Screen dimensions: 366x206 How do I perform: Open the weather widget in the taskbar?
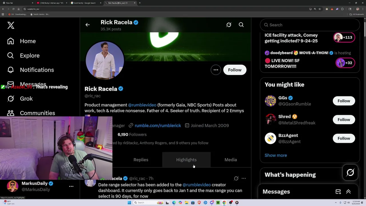(x=9, y=203)
